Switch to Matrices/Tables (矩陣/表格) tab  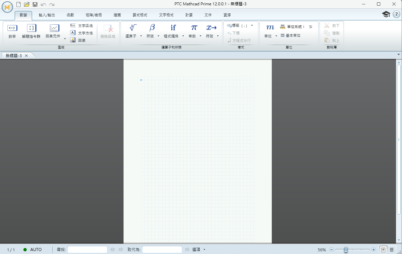[94, 15]
